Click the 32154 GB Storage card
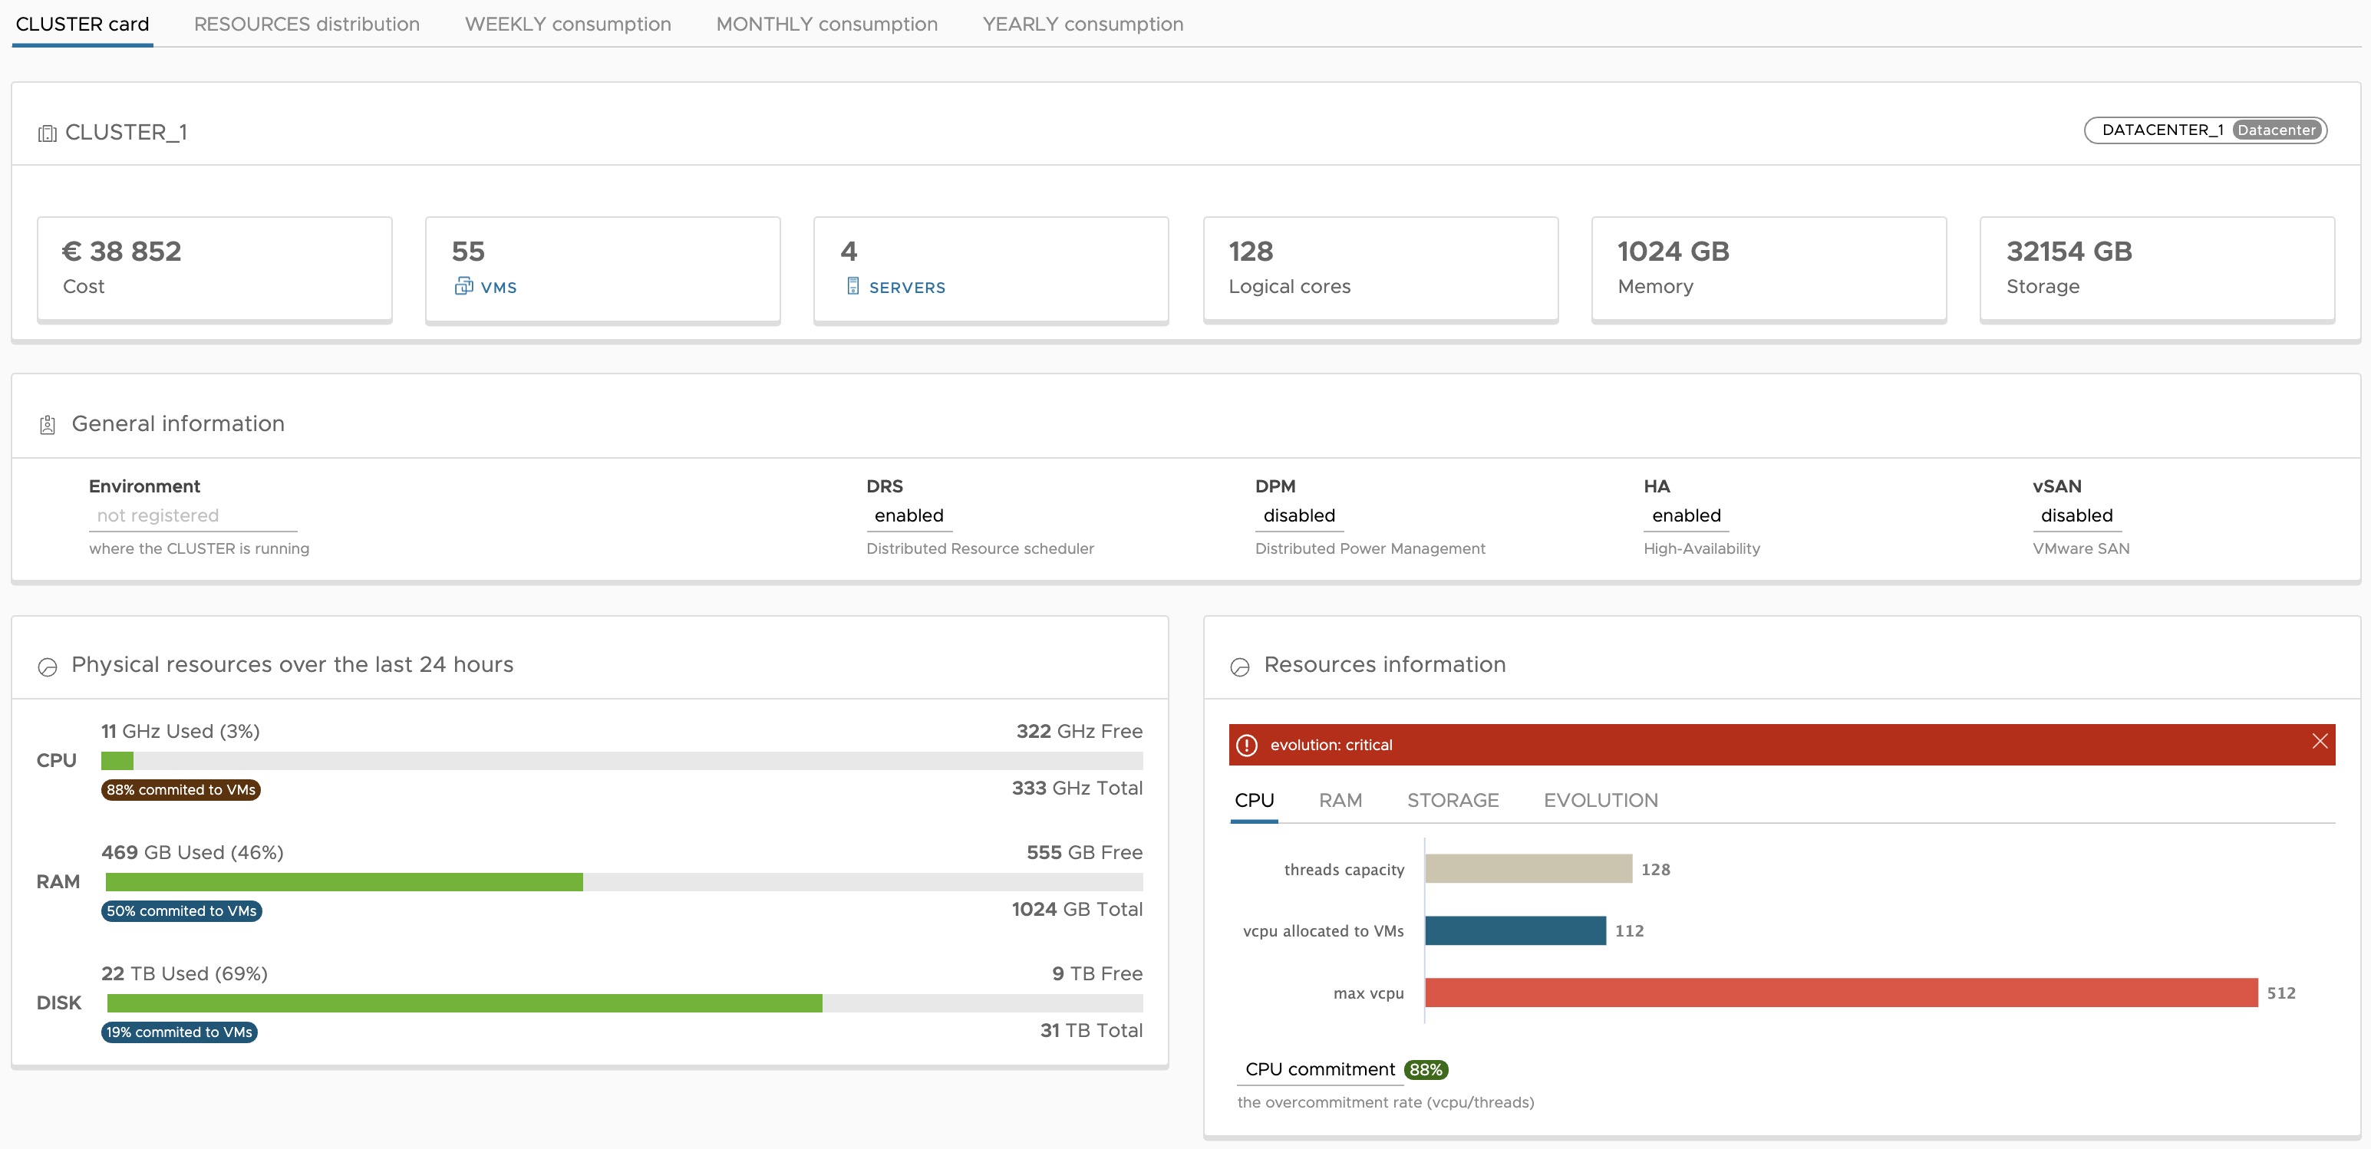This screenshot has height=1149, width=2371. point(2158,269)
